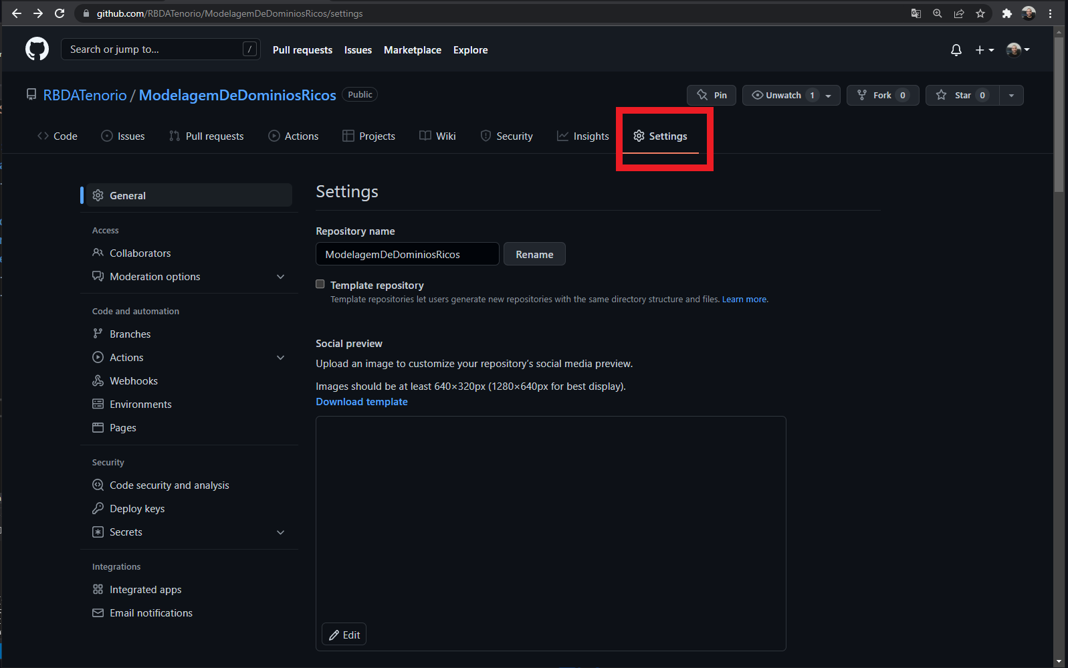The height and width of the screenshot is (668, 1068).
Task: Open the create new plus menu
Action: 984,50
